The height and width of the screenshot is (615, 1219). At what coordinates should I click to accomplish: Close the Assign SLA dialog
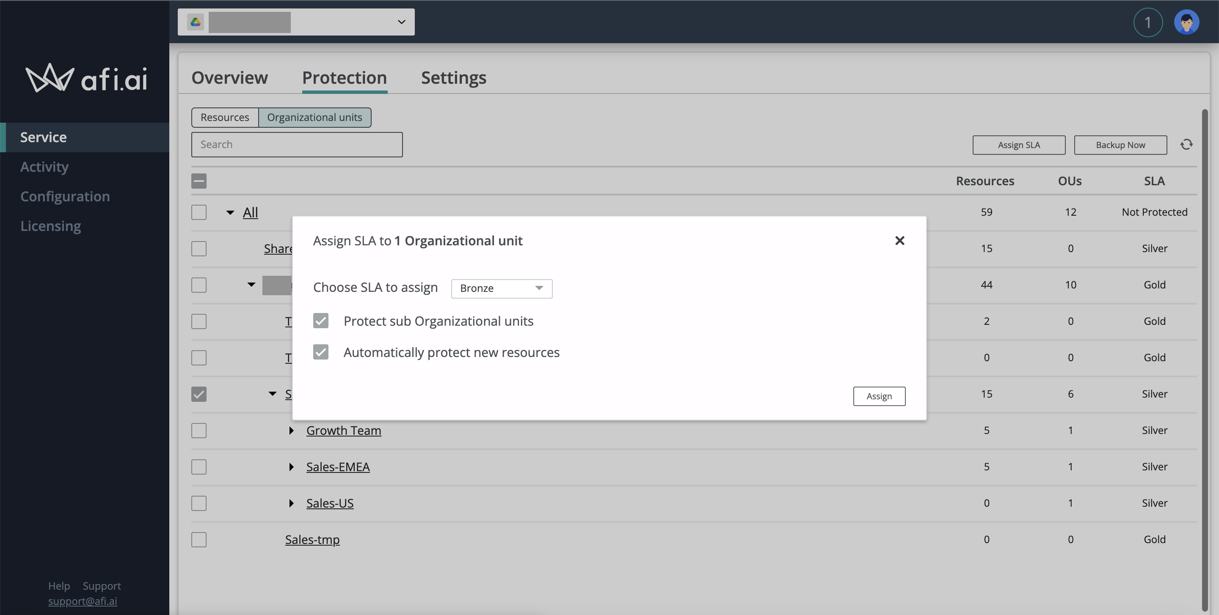click(x=899, y=241)
